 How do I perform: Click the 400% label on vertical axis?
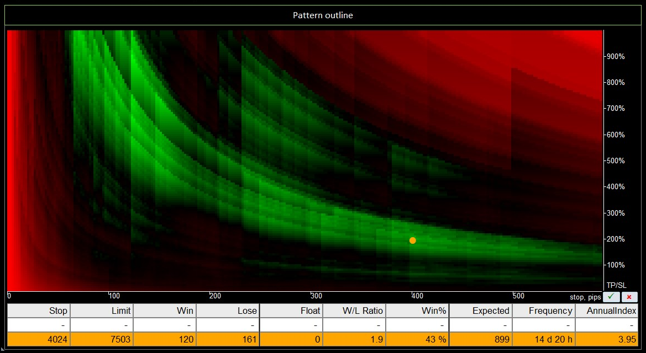[x=616, y=186]
